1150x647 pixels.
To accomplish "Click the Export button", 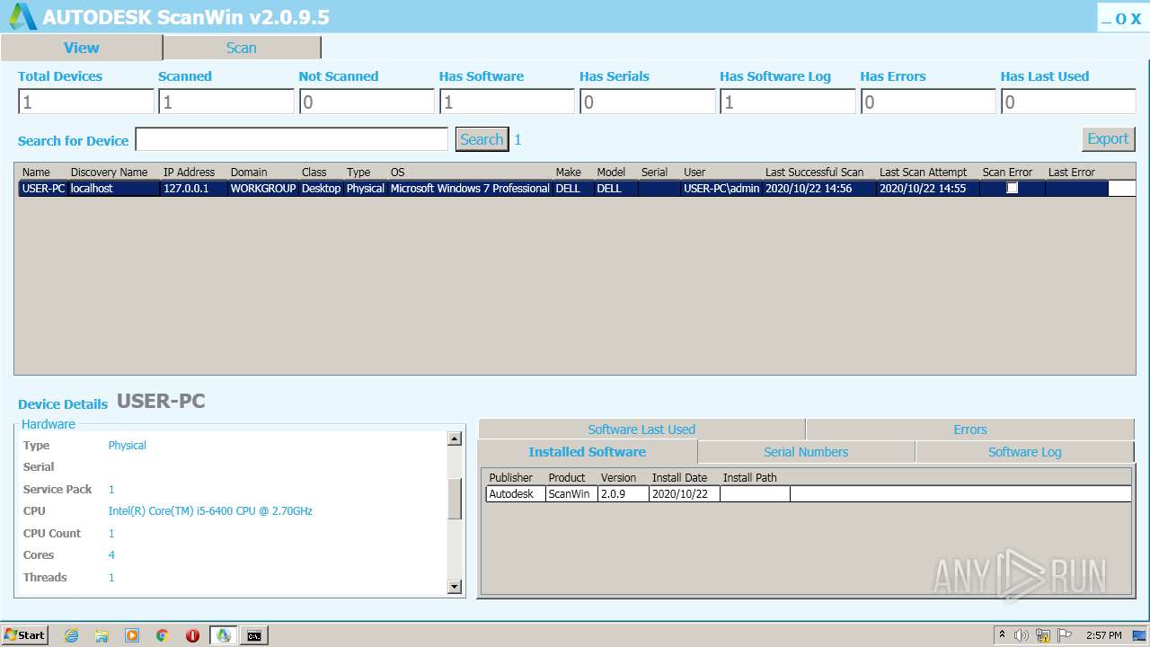I will click(x=1108, y=138).
